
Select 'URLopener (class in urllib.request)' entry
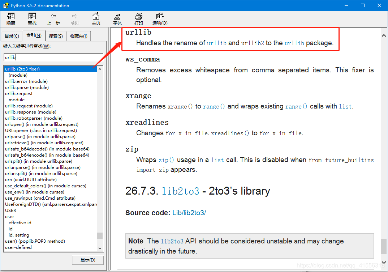41,131
